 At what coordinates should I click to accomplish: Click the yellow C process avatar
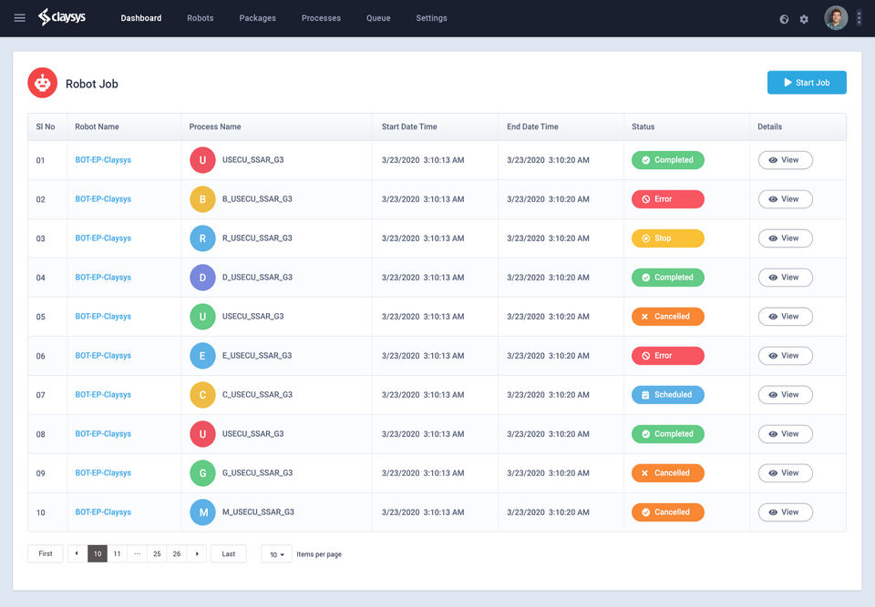(x=202, y=395)
